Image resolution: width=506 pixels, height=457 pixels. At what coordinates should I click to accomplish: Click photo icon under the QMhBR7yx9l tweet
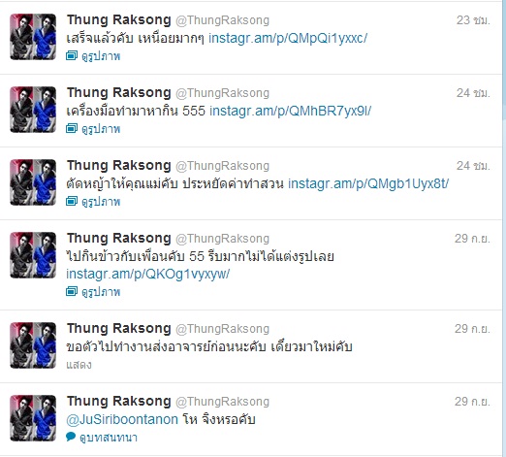point(72,128)
